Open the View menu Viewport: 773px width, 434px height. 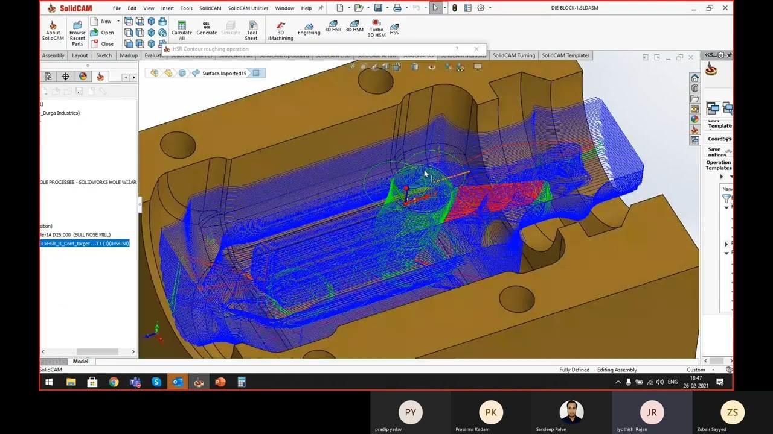point(149,8)
